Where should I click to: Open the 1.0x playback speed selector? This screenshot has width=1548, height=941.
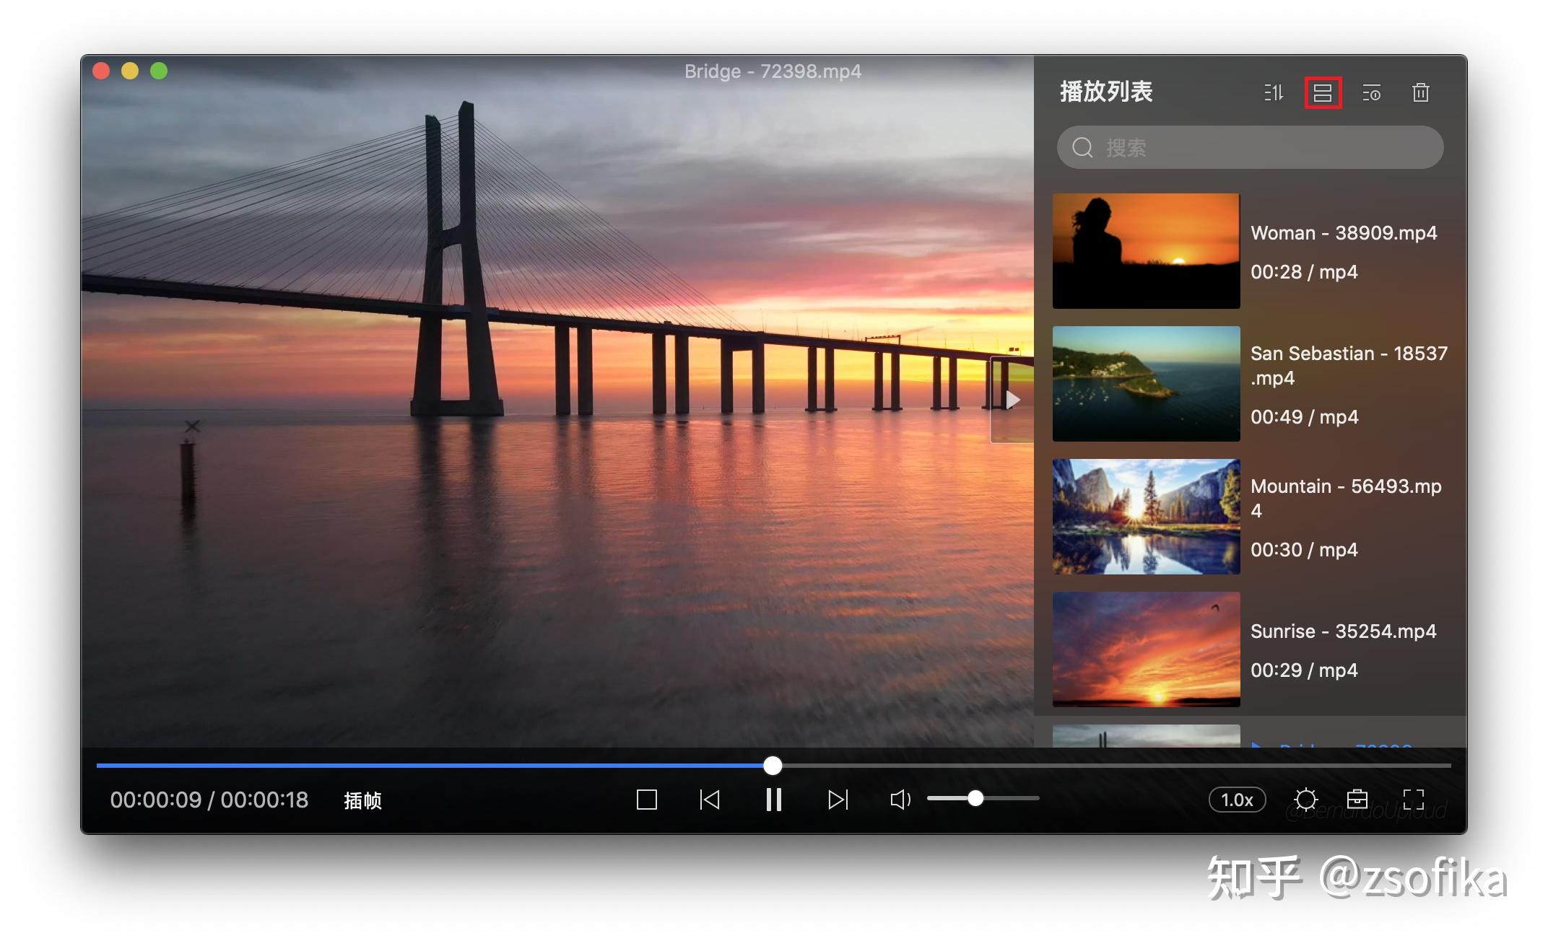pyautogui.click(x=1237, y=800)
